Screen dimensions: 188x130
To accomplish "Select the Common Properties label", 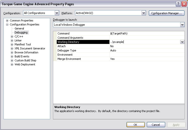I will click(22, 20).
